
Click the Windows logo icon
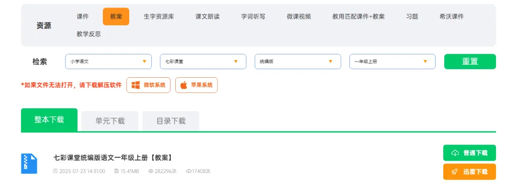(135, 85)
